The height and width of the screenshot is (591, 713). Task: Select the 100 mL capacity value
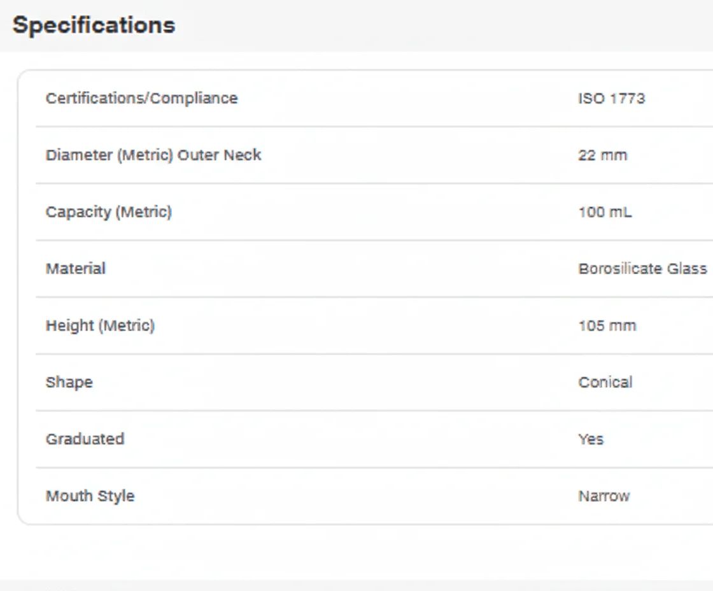click(605, 212)
